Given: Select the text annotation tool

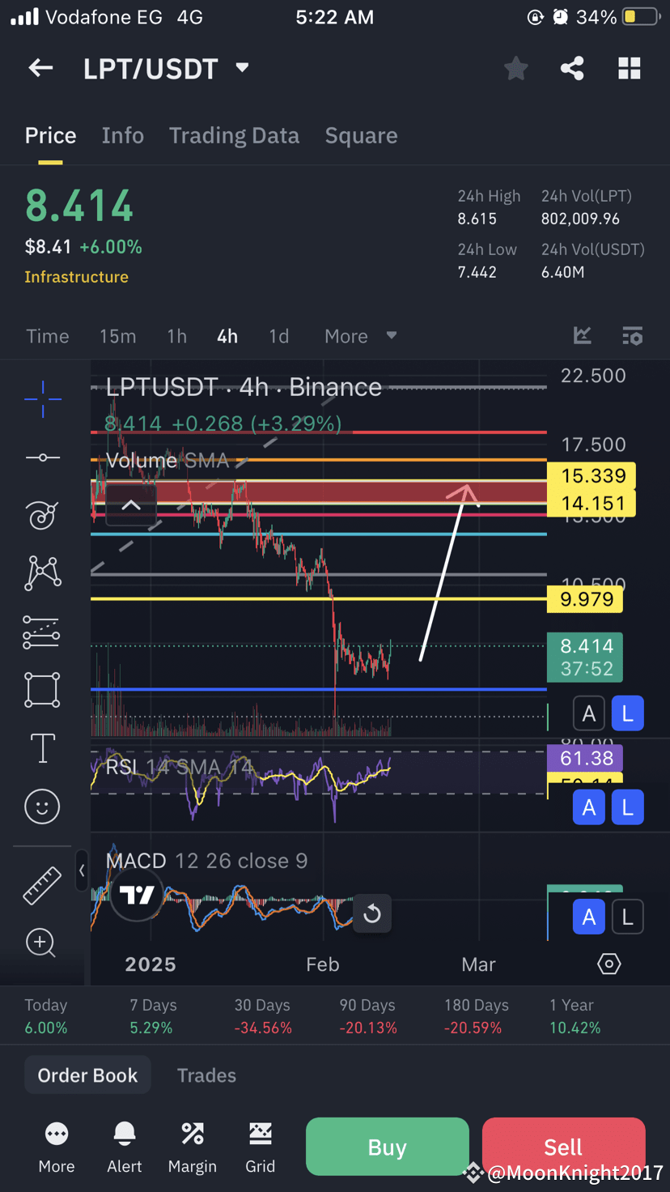Looking at the screenshot, I should tap(41, 748).
